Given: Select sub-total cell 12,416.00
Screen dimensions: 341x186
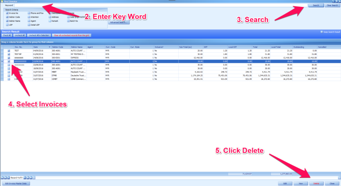Looking at the screenshot, I should (191, 58).
